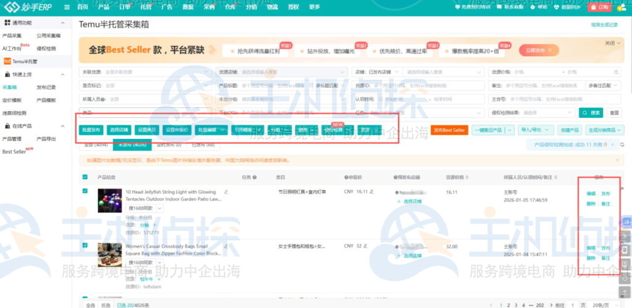
Task: Collapse the 快速上货 sidebar section
Action: click(62, 75)
